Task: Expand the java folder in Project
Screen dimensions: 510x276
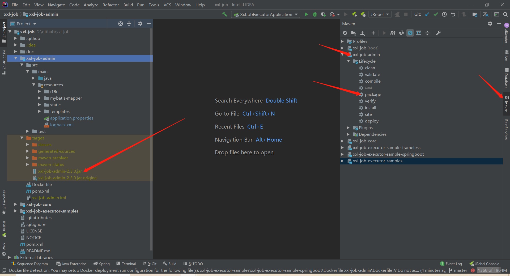Action: pos(33,78)
